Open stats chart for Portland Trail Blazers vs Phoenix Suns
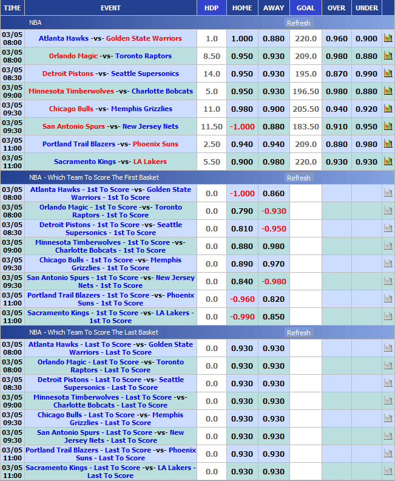This screenshot has width=395, height=481. [x=388, y=143]
